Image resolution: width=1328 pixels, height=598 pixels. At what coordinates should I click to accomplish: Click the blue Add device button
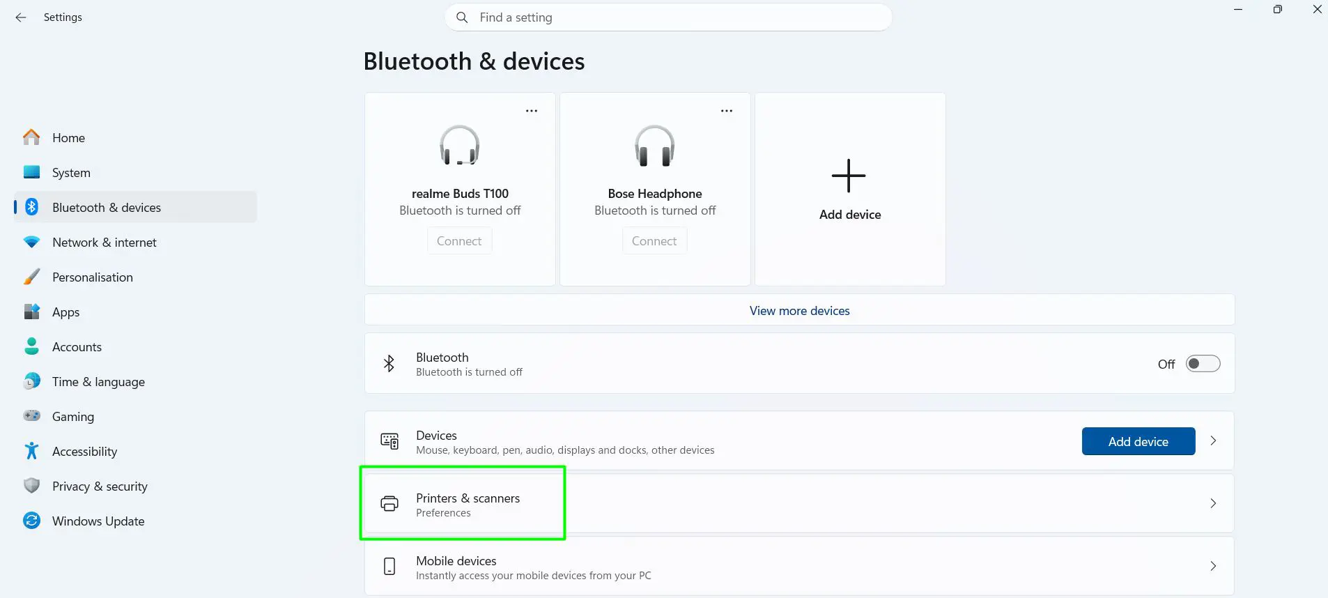click(x=1138, y=441)
